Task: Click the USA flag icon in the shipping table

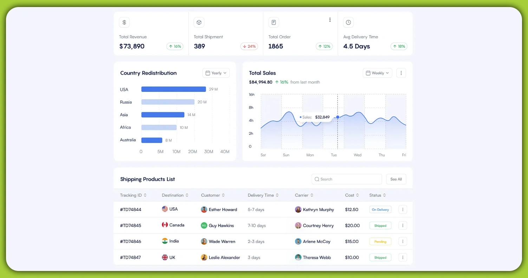Action: click(x=165, y=209)
